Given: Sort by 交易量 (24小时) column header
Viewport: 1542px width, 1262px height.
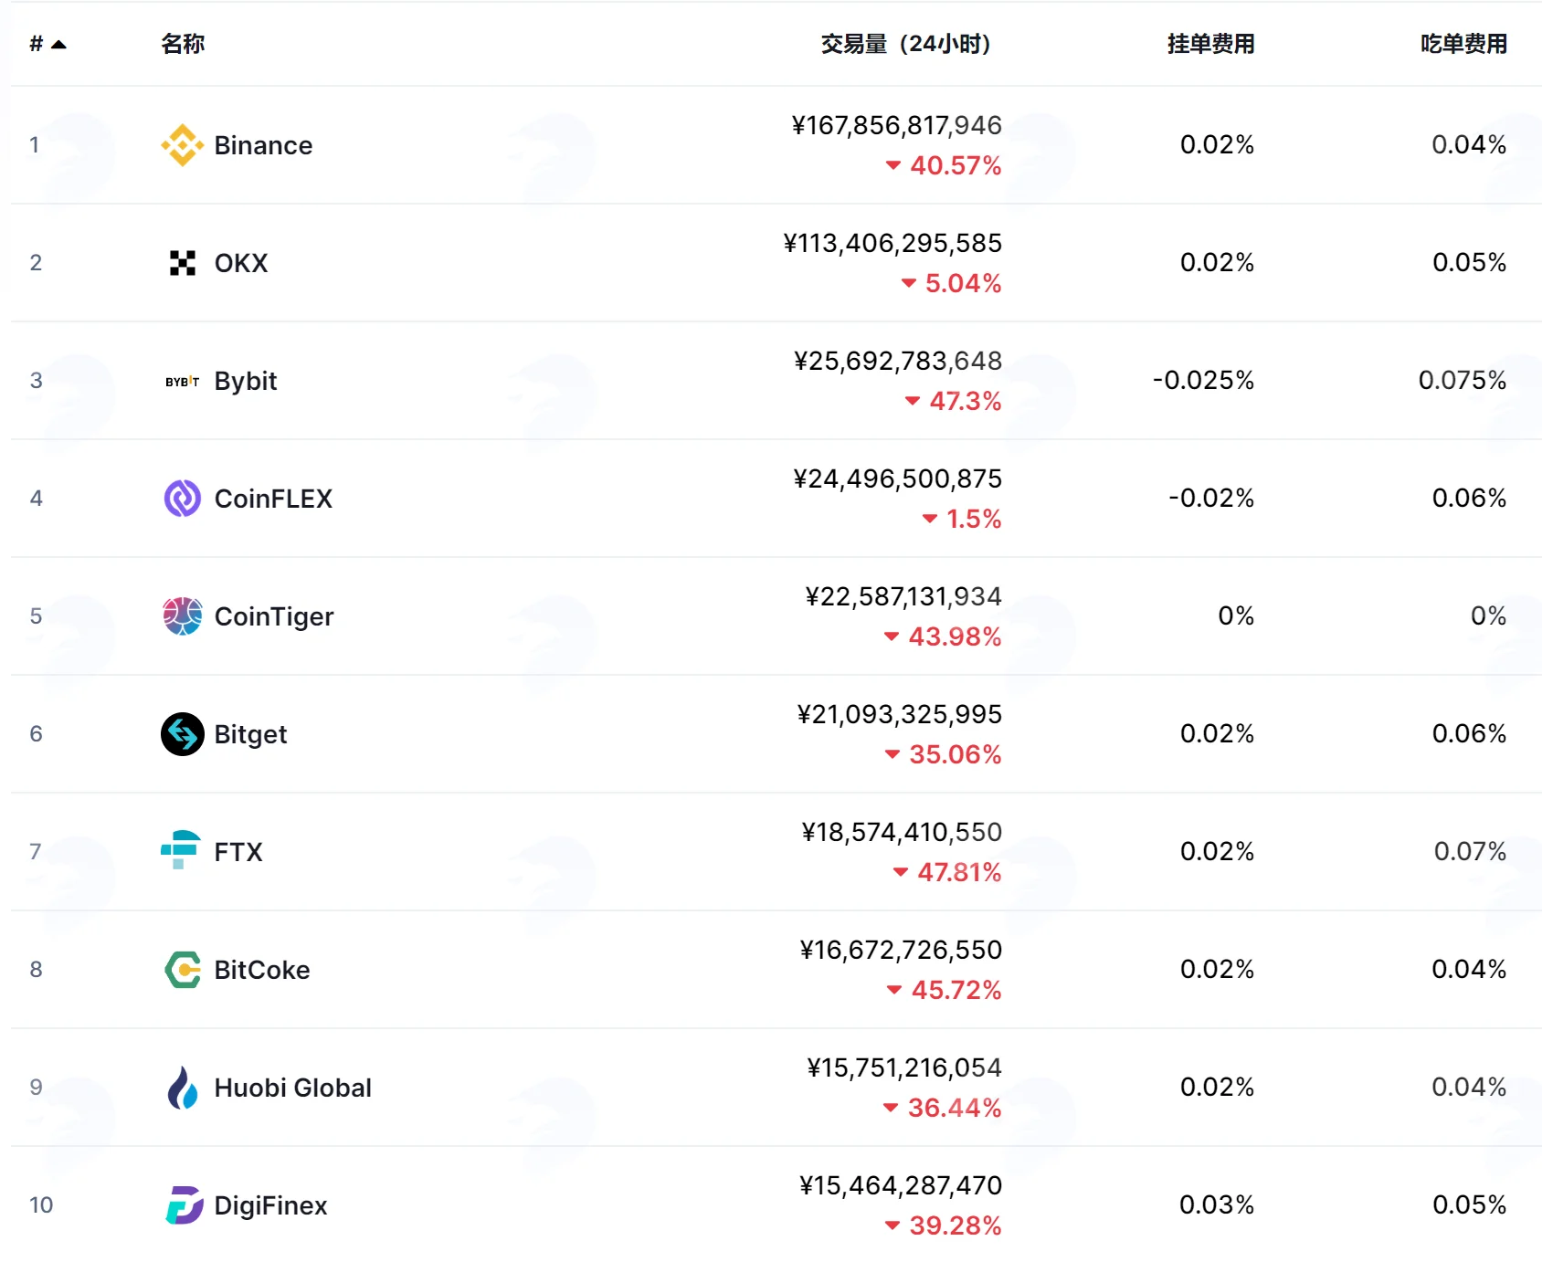Looking at the screenshot, I should coord(905,44).
